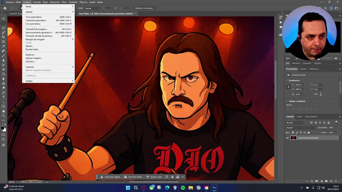The width and height of the screenshot is (342, 192).
Task: Open Spotify from the taskbar
Action: point(183,188)
